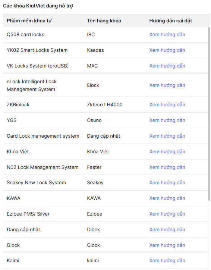Select the 'Q508 card locks' cell
This screenshot has height=270, width=211.
[25, 35]
